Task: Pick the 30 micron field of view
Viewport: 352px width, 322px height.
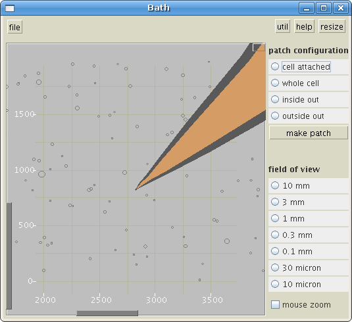Action: (x=308, y=267)
